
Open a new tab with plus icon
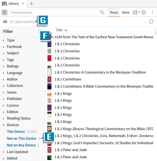(x=31, y=4)
